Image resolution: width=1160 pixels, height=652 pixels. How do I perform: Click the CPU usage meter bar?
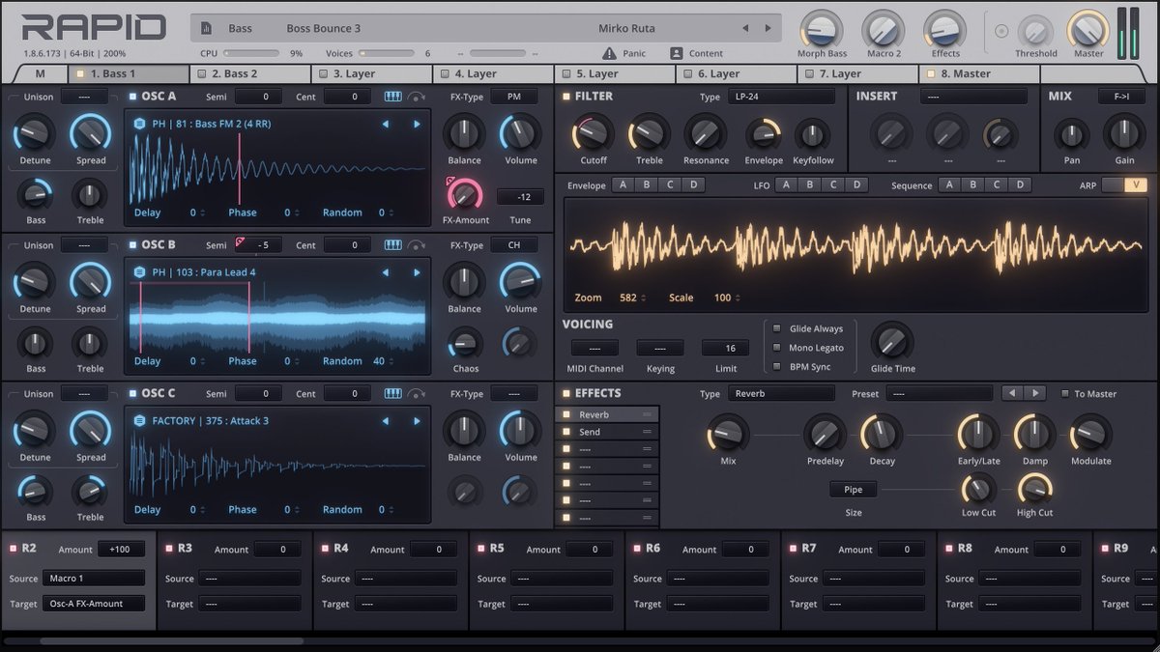click(251, 54)
